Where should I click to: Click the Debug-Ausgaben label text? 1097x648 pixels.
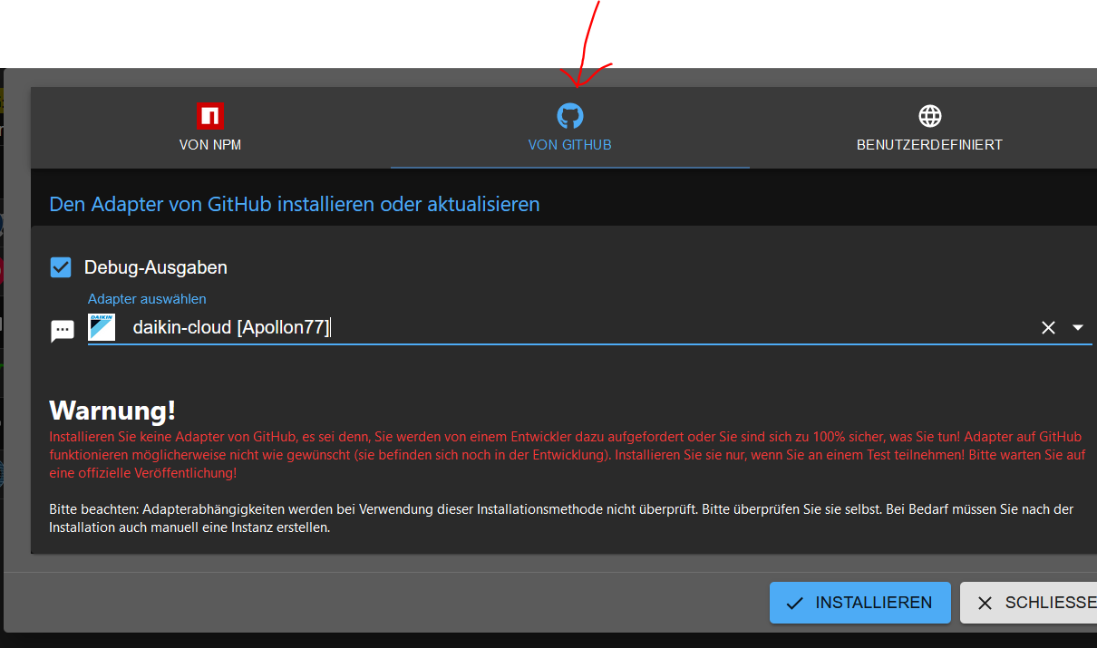(156, 267)
